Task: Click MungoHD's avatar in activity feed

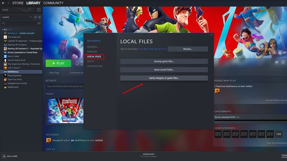Action: click(48, 140)
